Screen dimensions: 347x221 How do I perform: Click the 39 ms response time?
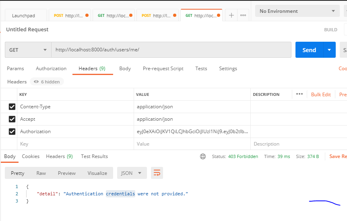coord(284,156)
